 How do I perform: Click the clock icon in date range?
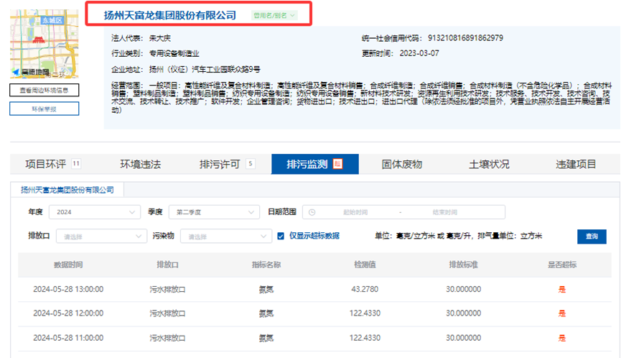pyautogui.click(x=312, y=212)
